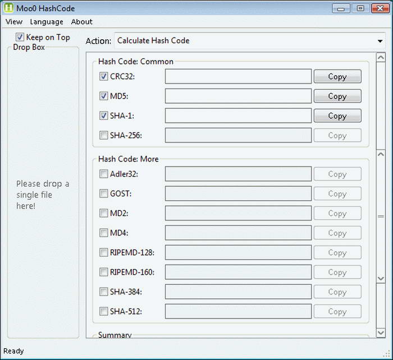The height and width of the screenshot is (360, 393).
Task: Copy the SHA-1 hash value
Action: click(x=337, y=116)
